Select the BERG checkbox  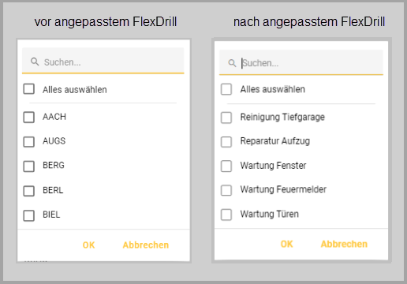tap(29, 166)
